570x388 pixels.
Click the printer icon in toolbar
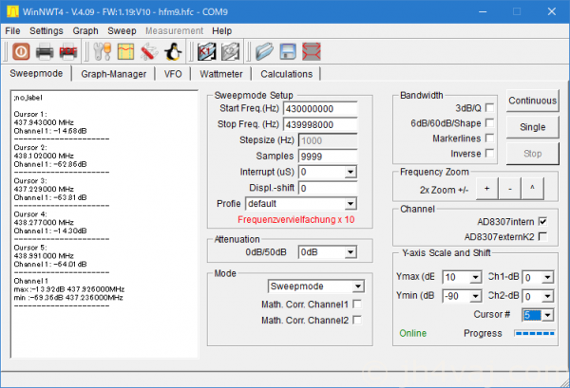coord(45,51)
